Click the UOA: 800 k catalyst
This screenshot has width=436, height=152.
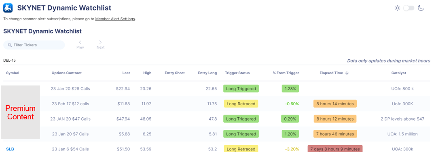tap(402, 89)
